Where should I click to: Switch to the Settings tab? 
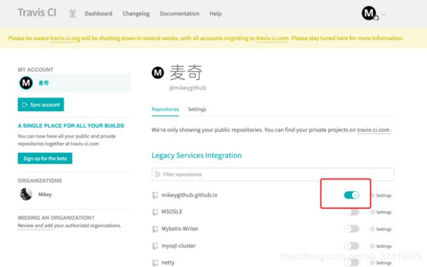(x=197, y=109)
